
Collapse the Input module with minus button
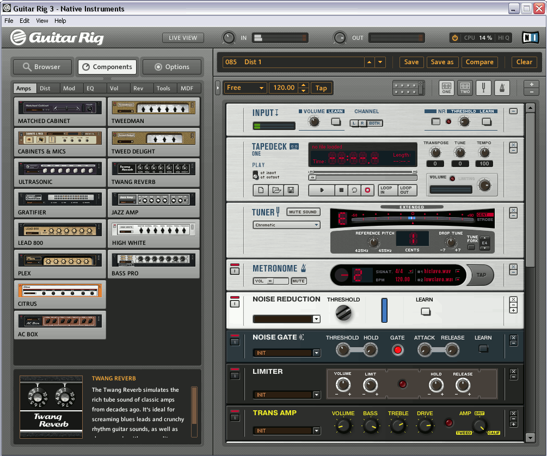(x=513, y=112)
